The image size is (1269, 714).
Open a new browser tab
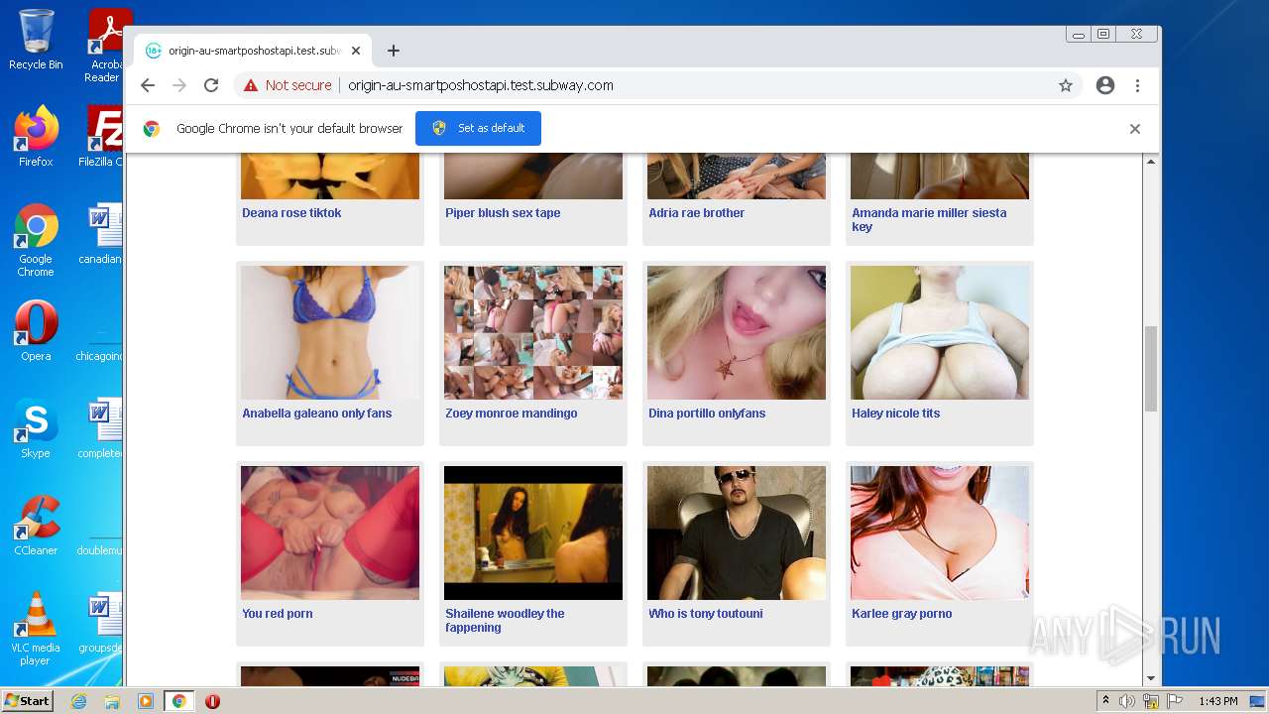pos(394,51)
